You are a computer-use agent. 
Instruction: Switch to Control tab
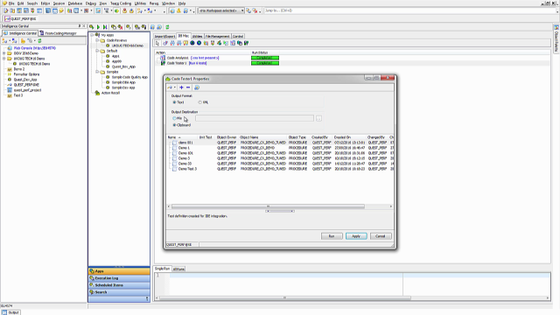(238, 37)
